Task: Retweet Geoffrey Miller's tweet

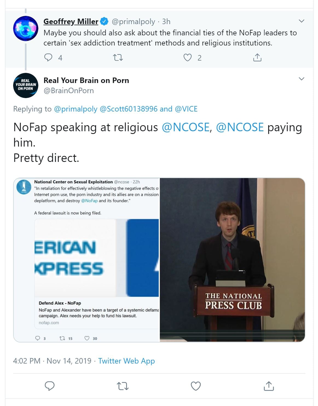Action: pyautogui.click(x=118, y=58)
